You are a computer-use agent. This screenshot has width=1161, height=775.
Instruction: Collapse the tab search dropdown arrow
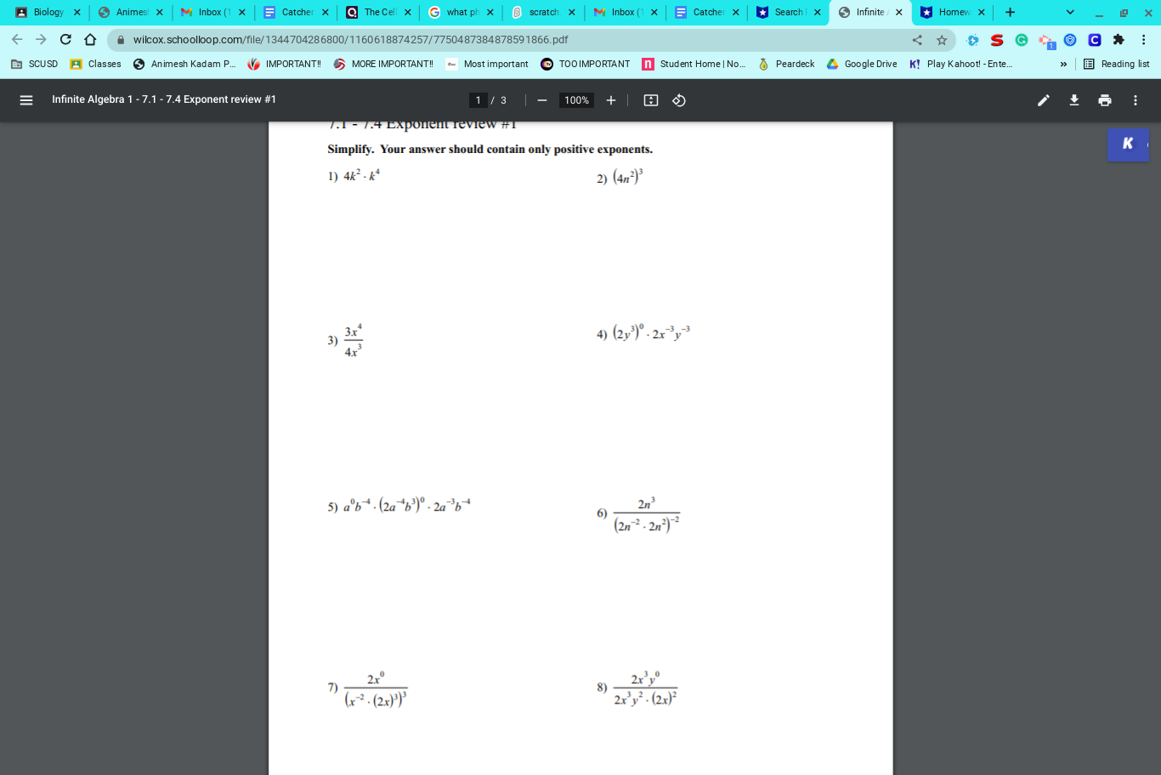(1069, 13)
